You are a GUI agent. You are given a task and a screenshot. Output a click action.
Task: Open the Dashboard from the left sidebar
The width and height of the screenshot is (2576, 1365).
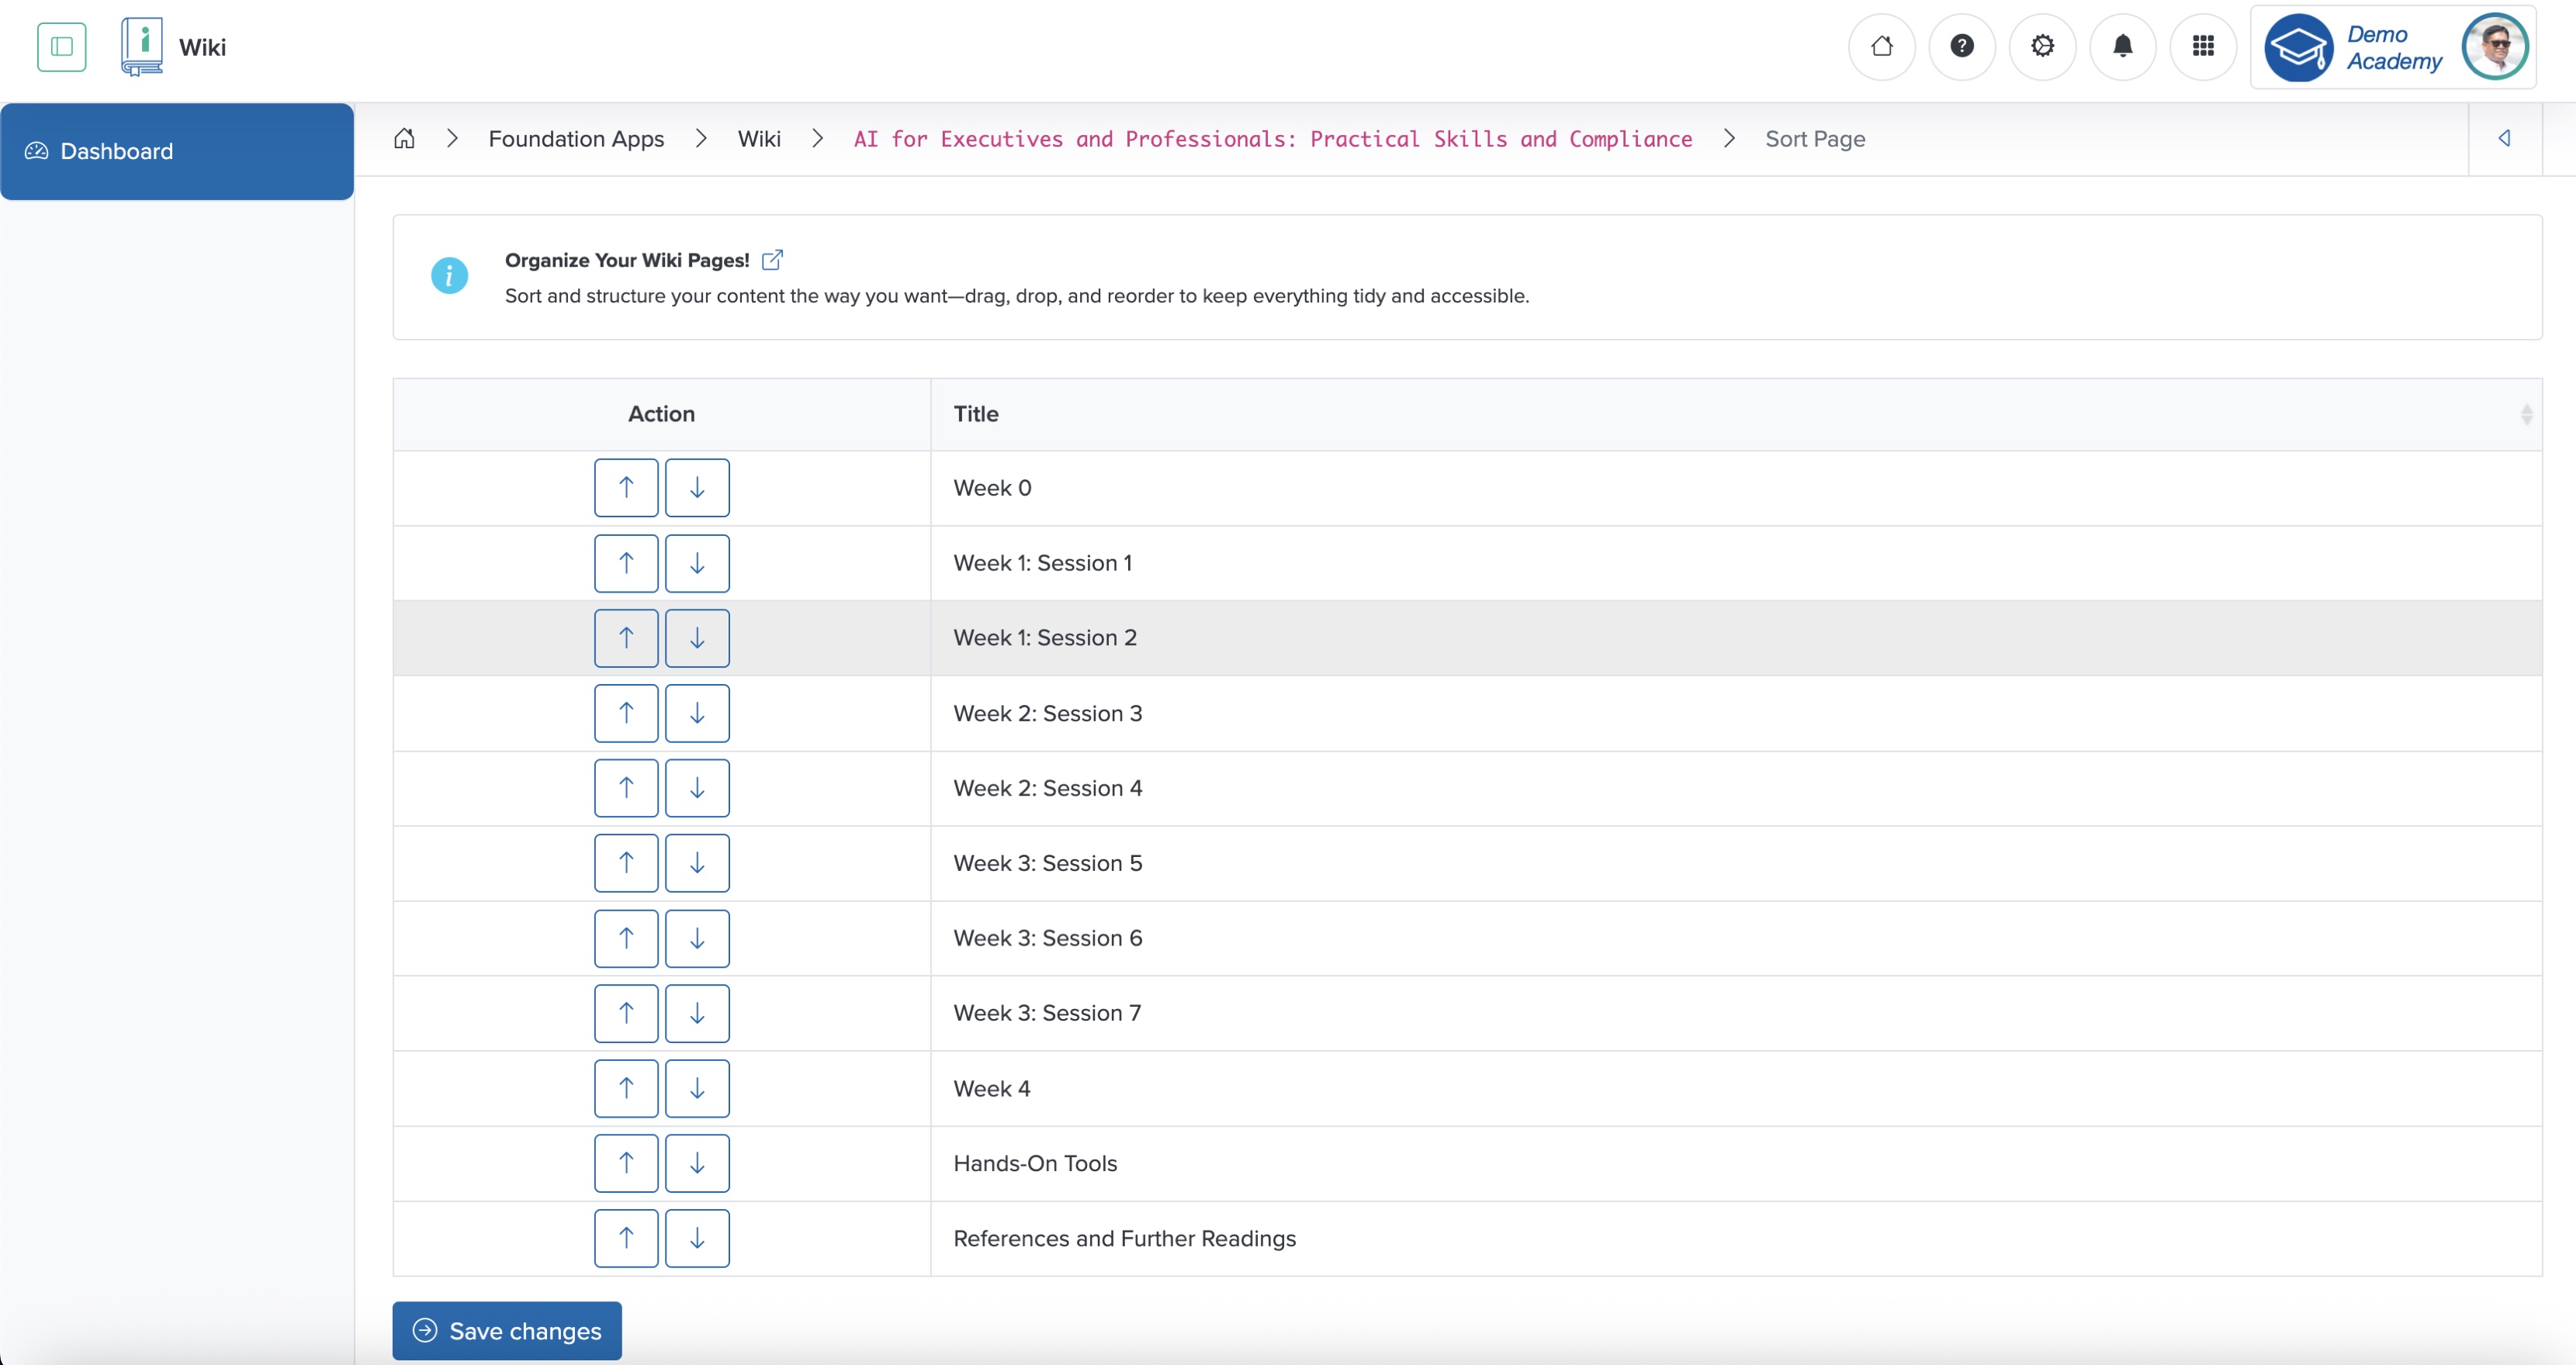[117, 151]
